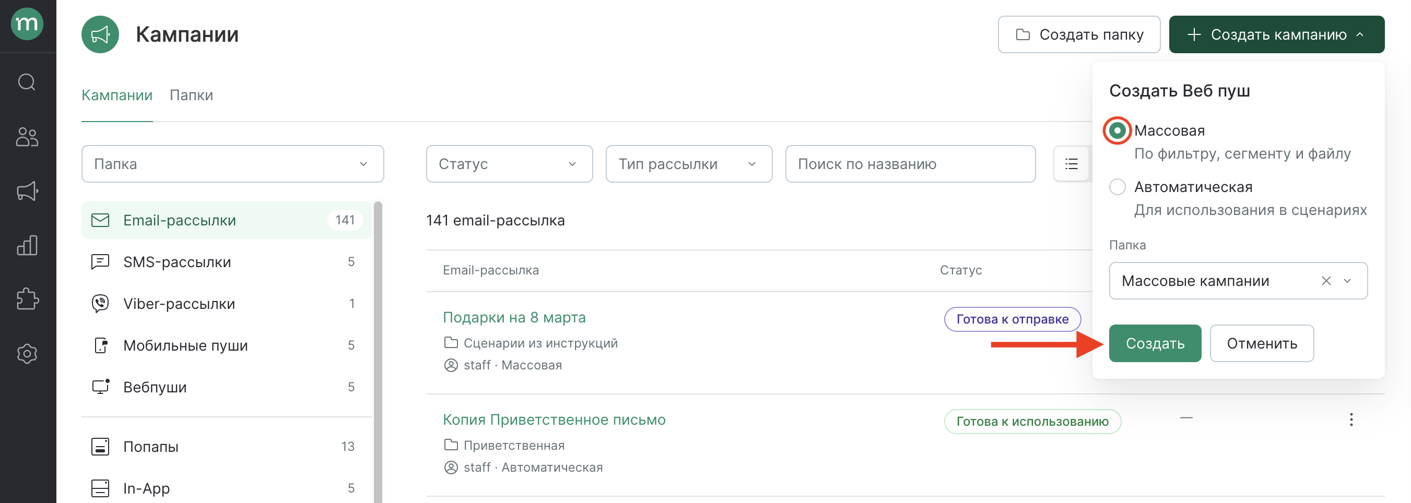This screenshot has height=503, width=1411.
Task: Focus the Поиск по названию search field
Action: point(910,164)
